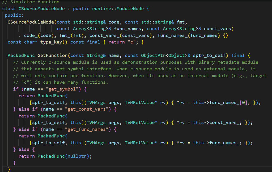Click the ObjectPtr type in GetFunction signature

pos(153,56)
